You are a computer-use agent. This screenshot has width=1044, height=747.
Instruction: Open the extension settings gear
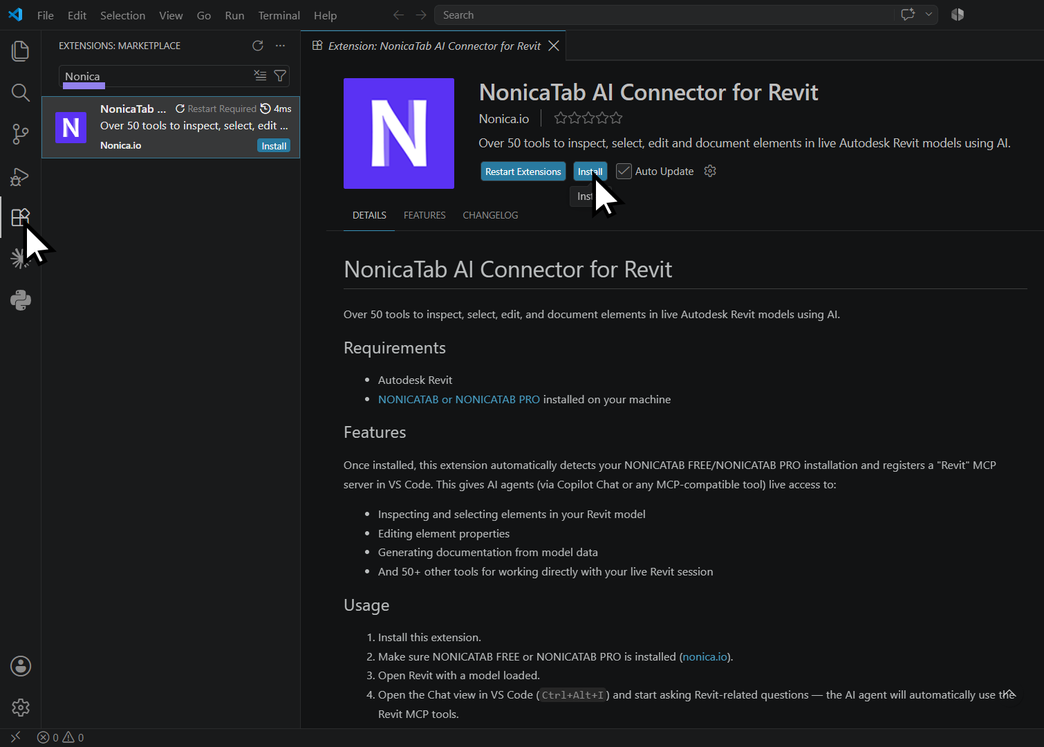[710, 171]
